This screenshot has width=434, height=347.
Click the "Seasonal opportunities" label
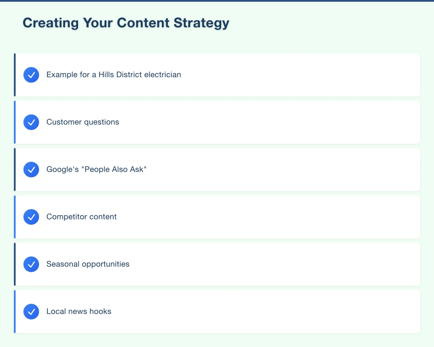88,264
